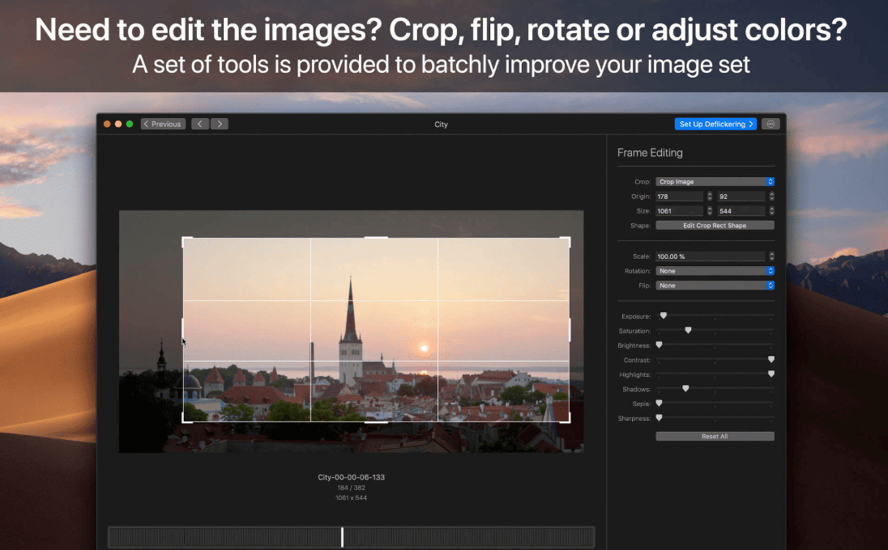
Task: Click the Set Up Deflickering button
Action: [x=715, y=124]
